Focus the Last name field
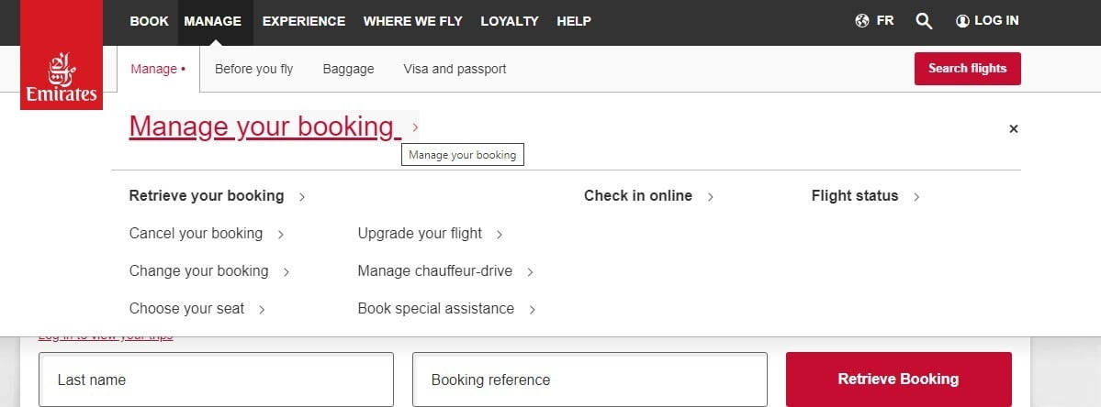 pos(216,379)
